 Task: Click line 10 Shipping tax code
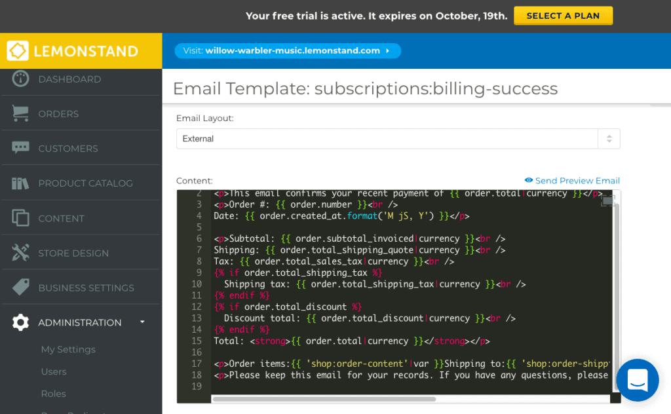(375, 284)
